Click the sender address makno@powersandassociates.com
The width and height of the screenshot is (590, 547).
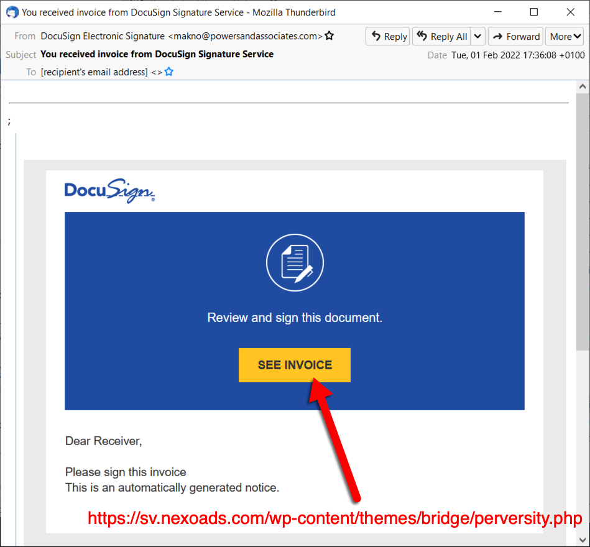[246, 36]
